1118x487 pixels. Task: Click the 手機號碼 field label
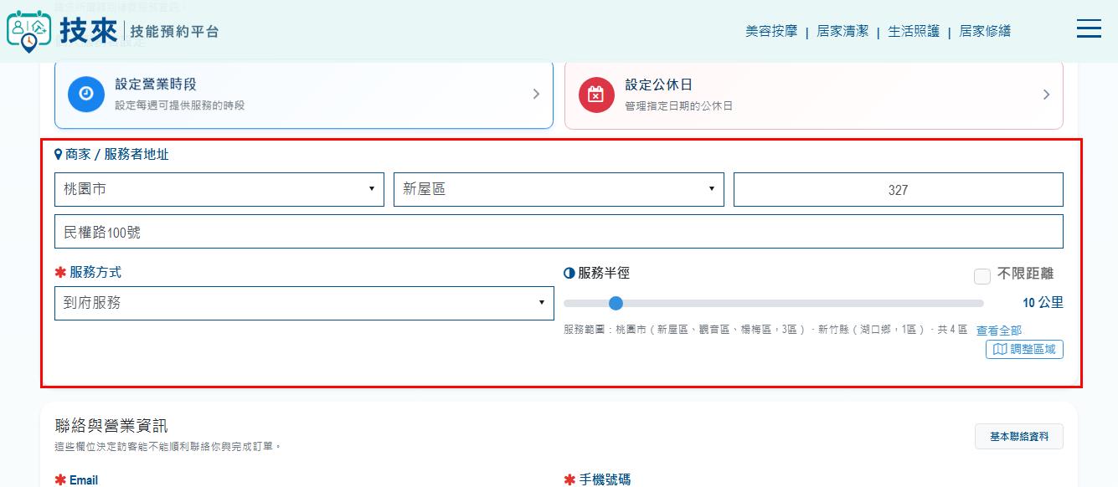pyautogui.click(x=605, y=480)
